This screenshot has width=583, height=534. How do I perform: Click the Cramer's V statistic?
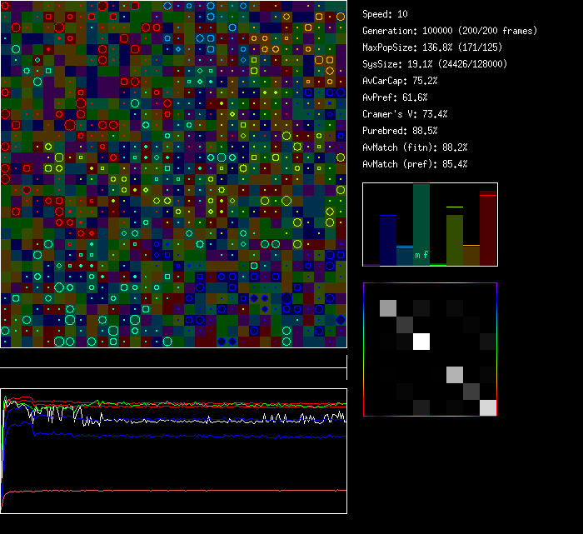tap(406, 114)
